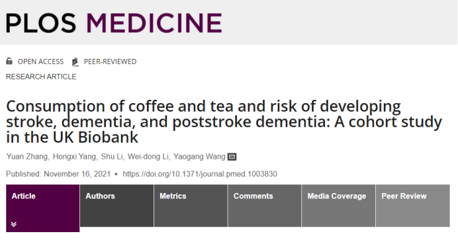458x242 pixels.
Task: Expand the double chevron under Article tab
Action: click(14, 224)
